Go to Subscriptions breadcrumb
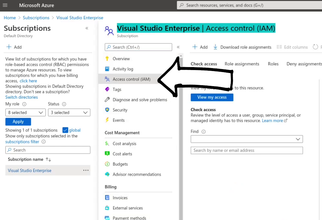This screenshot has width=322, height=220. tap(36, 18)
